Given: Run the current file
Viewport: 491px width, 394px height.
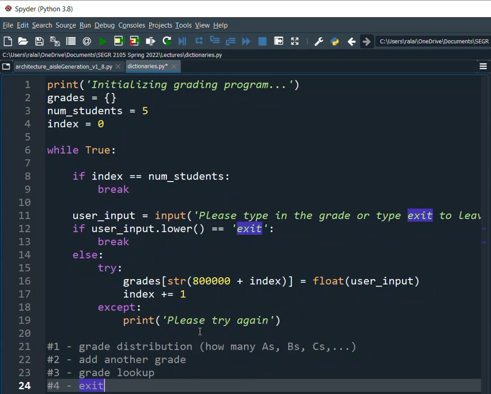Looking at the screenshot, I should point(103,41).
